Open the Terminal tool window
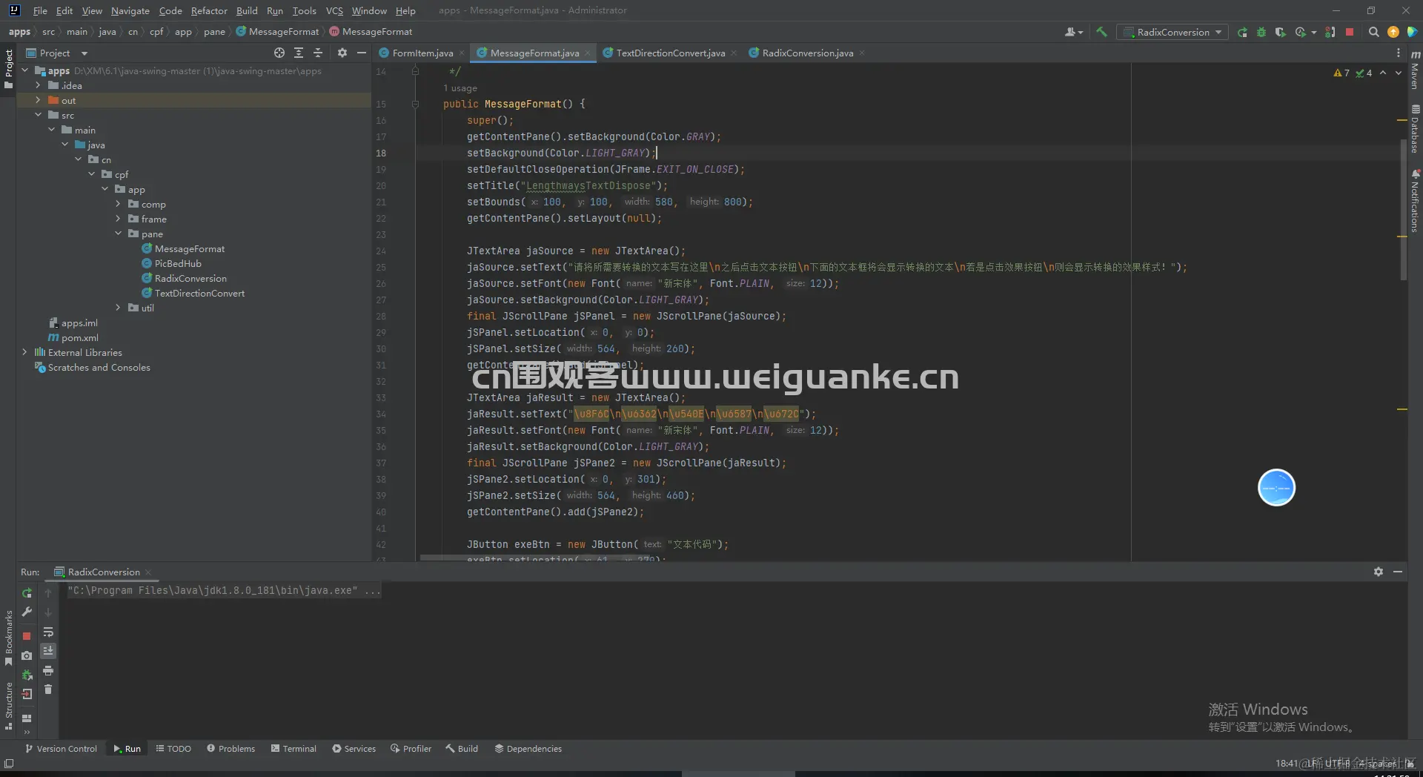1423x777 pixels. 293,749
